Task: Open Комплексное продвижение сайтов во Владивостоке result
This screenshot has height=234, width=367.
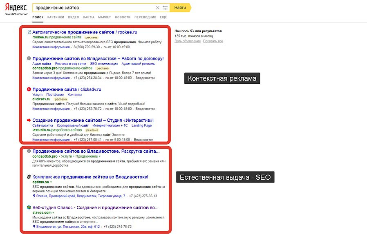Action: pyautogui.click(x=90, y=177)
